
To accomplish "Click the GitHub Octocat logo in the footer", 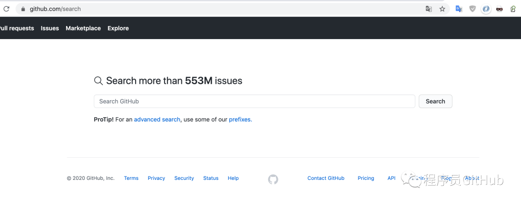I will pos(273,179).
